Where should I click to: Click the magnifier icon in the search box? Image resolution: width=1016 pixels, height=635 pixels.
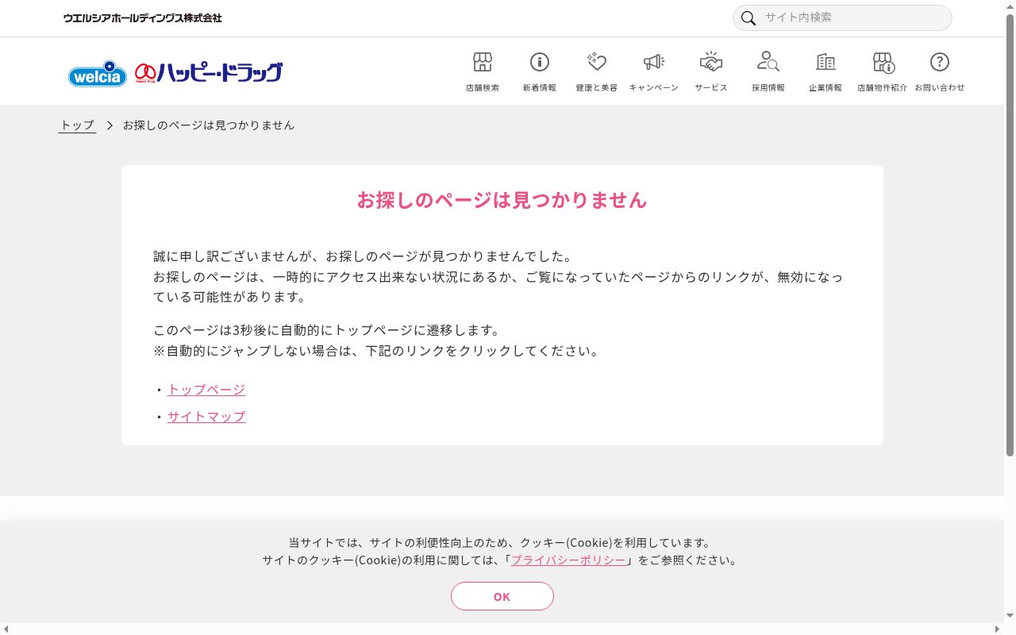[x=748, y=18]
